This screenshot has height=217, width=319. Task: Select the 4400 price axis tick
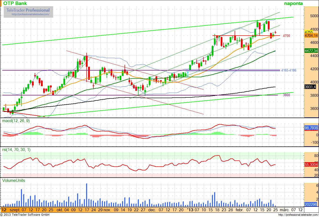[x=314, y=56]
